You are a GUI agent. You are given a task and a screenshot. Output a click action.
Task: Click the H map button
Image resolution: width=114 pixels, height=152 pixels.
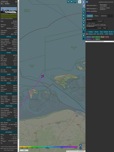(72, 2)
